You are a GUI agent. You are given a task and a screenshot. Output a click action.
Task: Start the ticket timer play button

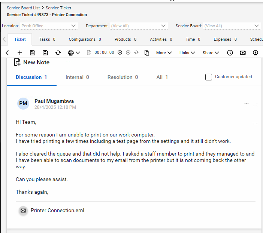[x=120, y=53]
